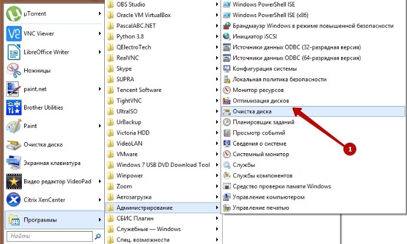The width and height of the screenshot is (407, 244).
Task: Select the СБИС Плагин folder
Action: [x=163, y=218]
